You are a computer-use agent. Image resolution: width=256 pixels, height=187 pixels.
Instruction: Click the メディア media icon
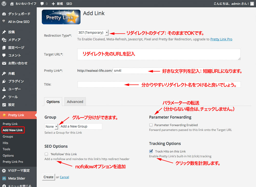(x=4, y=40)
